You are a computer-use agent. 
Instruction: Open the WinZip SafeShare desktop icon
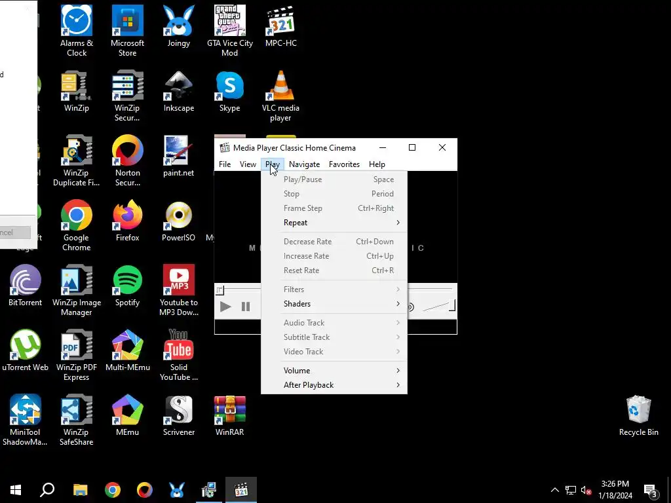pyautogui.click(x=77, y=420)
